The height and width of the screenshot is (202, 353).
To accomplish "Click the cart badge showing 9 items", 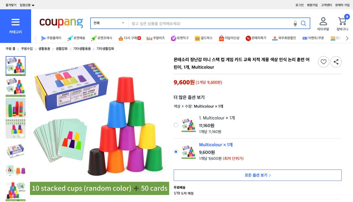I will coord(347,17).
